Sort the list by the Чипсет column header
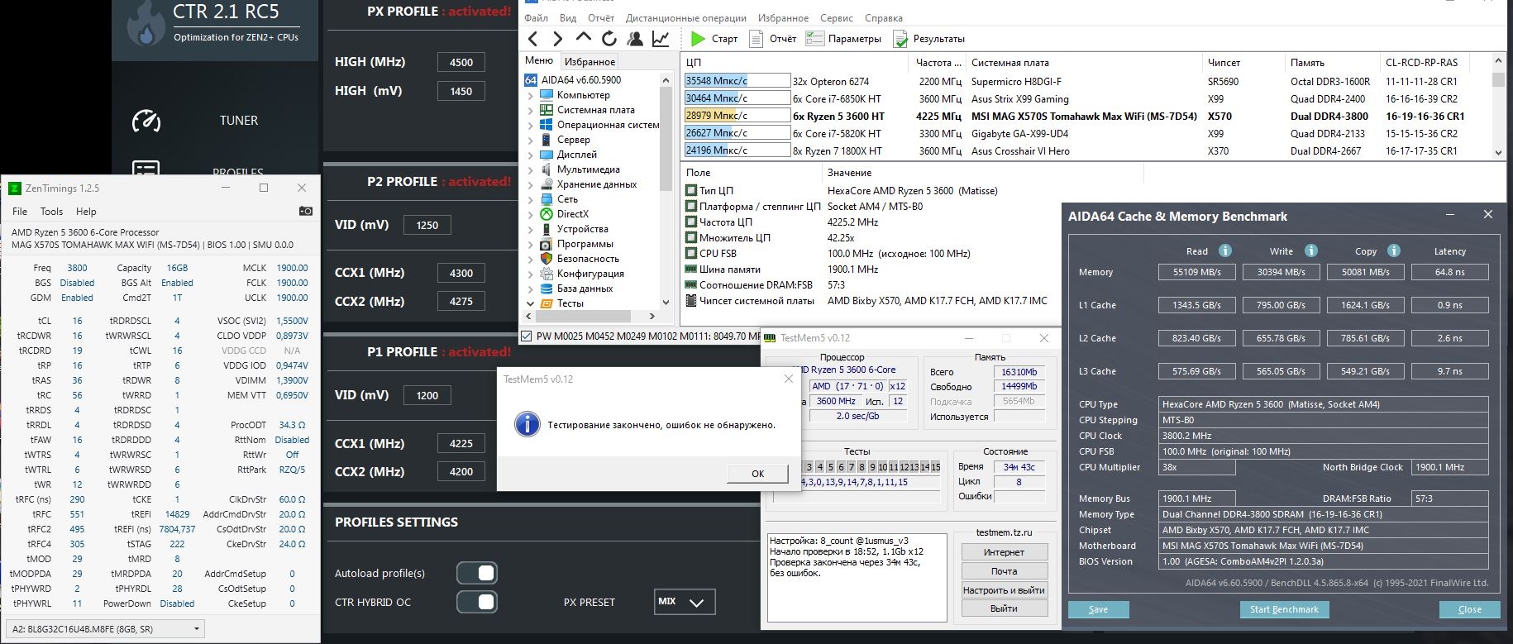The width and height of the screenshot is (1513, 644). coord(1243,62)
